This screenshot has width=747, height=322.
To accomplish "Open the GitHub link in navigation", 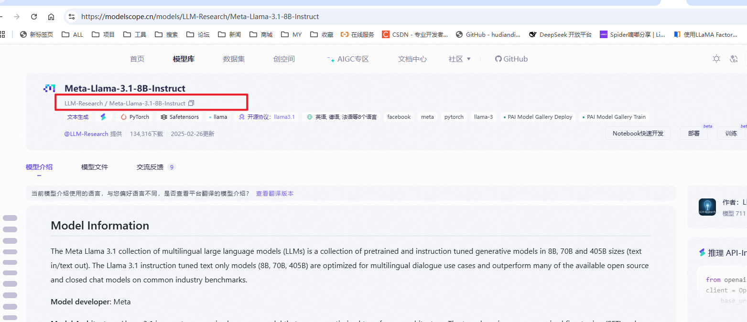I will pyautogui.click(x=511, y=59).
